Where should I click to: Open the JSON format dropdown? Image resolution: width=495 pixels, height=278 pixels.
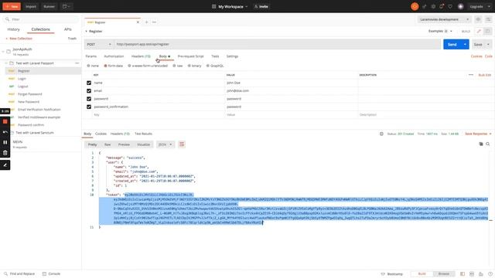[x=166, y=144]
